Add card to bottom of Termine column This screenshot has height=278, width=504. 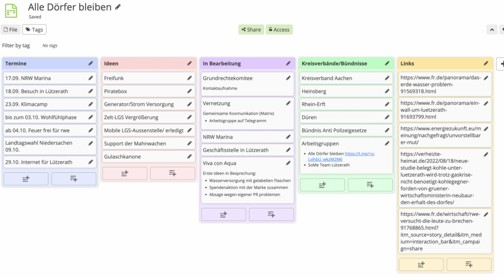73,179
